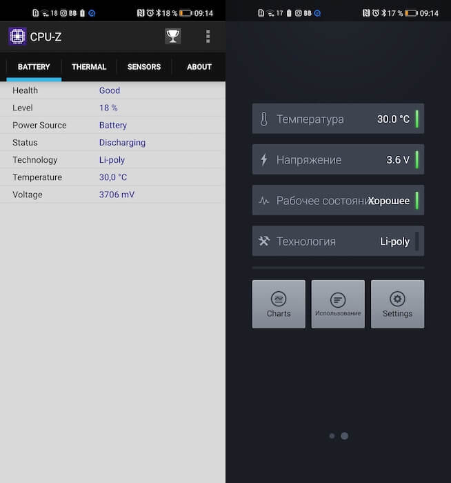
Task: Tap the tools icon beside Технология
Action: 264,241
